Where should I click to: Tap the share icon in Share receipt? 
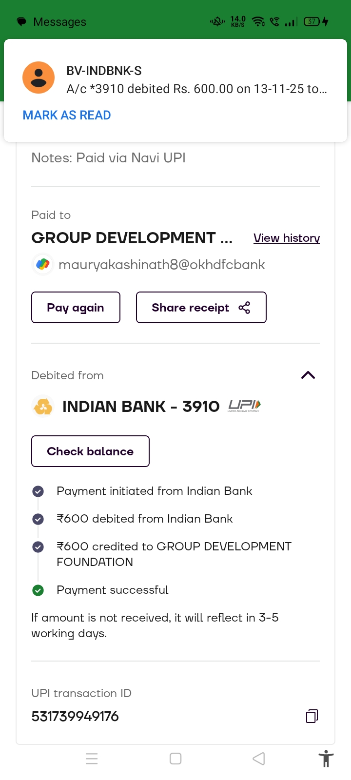tap(244, 308)
